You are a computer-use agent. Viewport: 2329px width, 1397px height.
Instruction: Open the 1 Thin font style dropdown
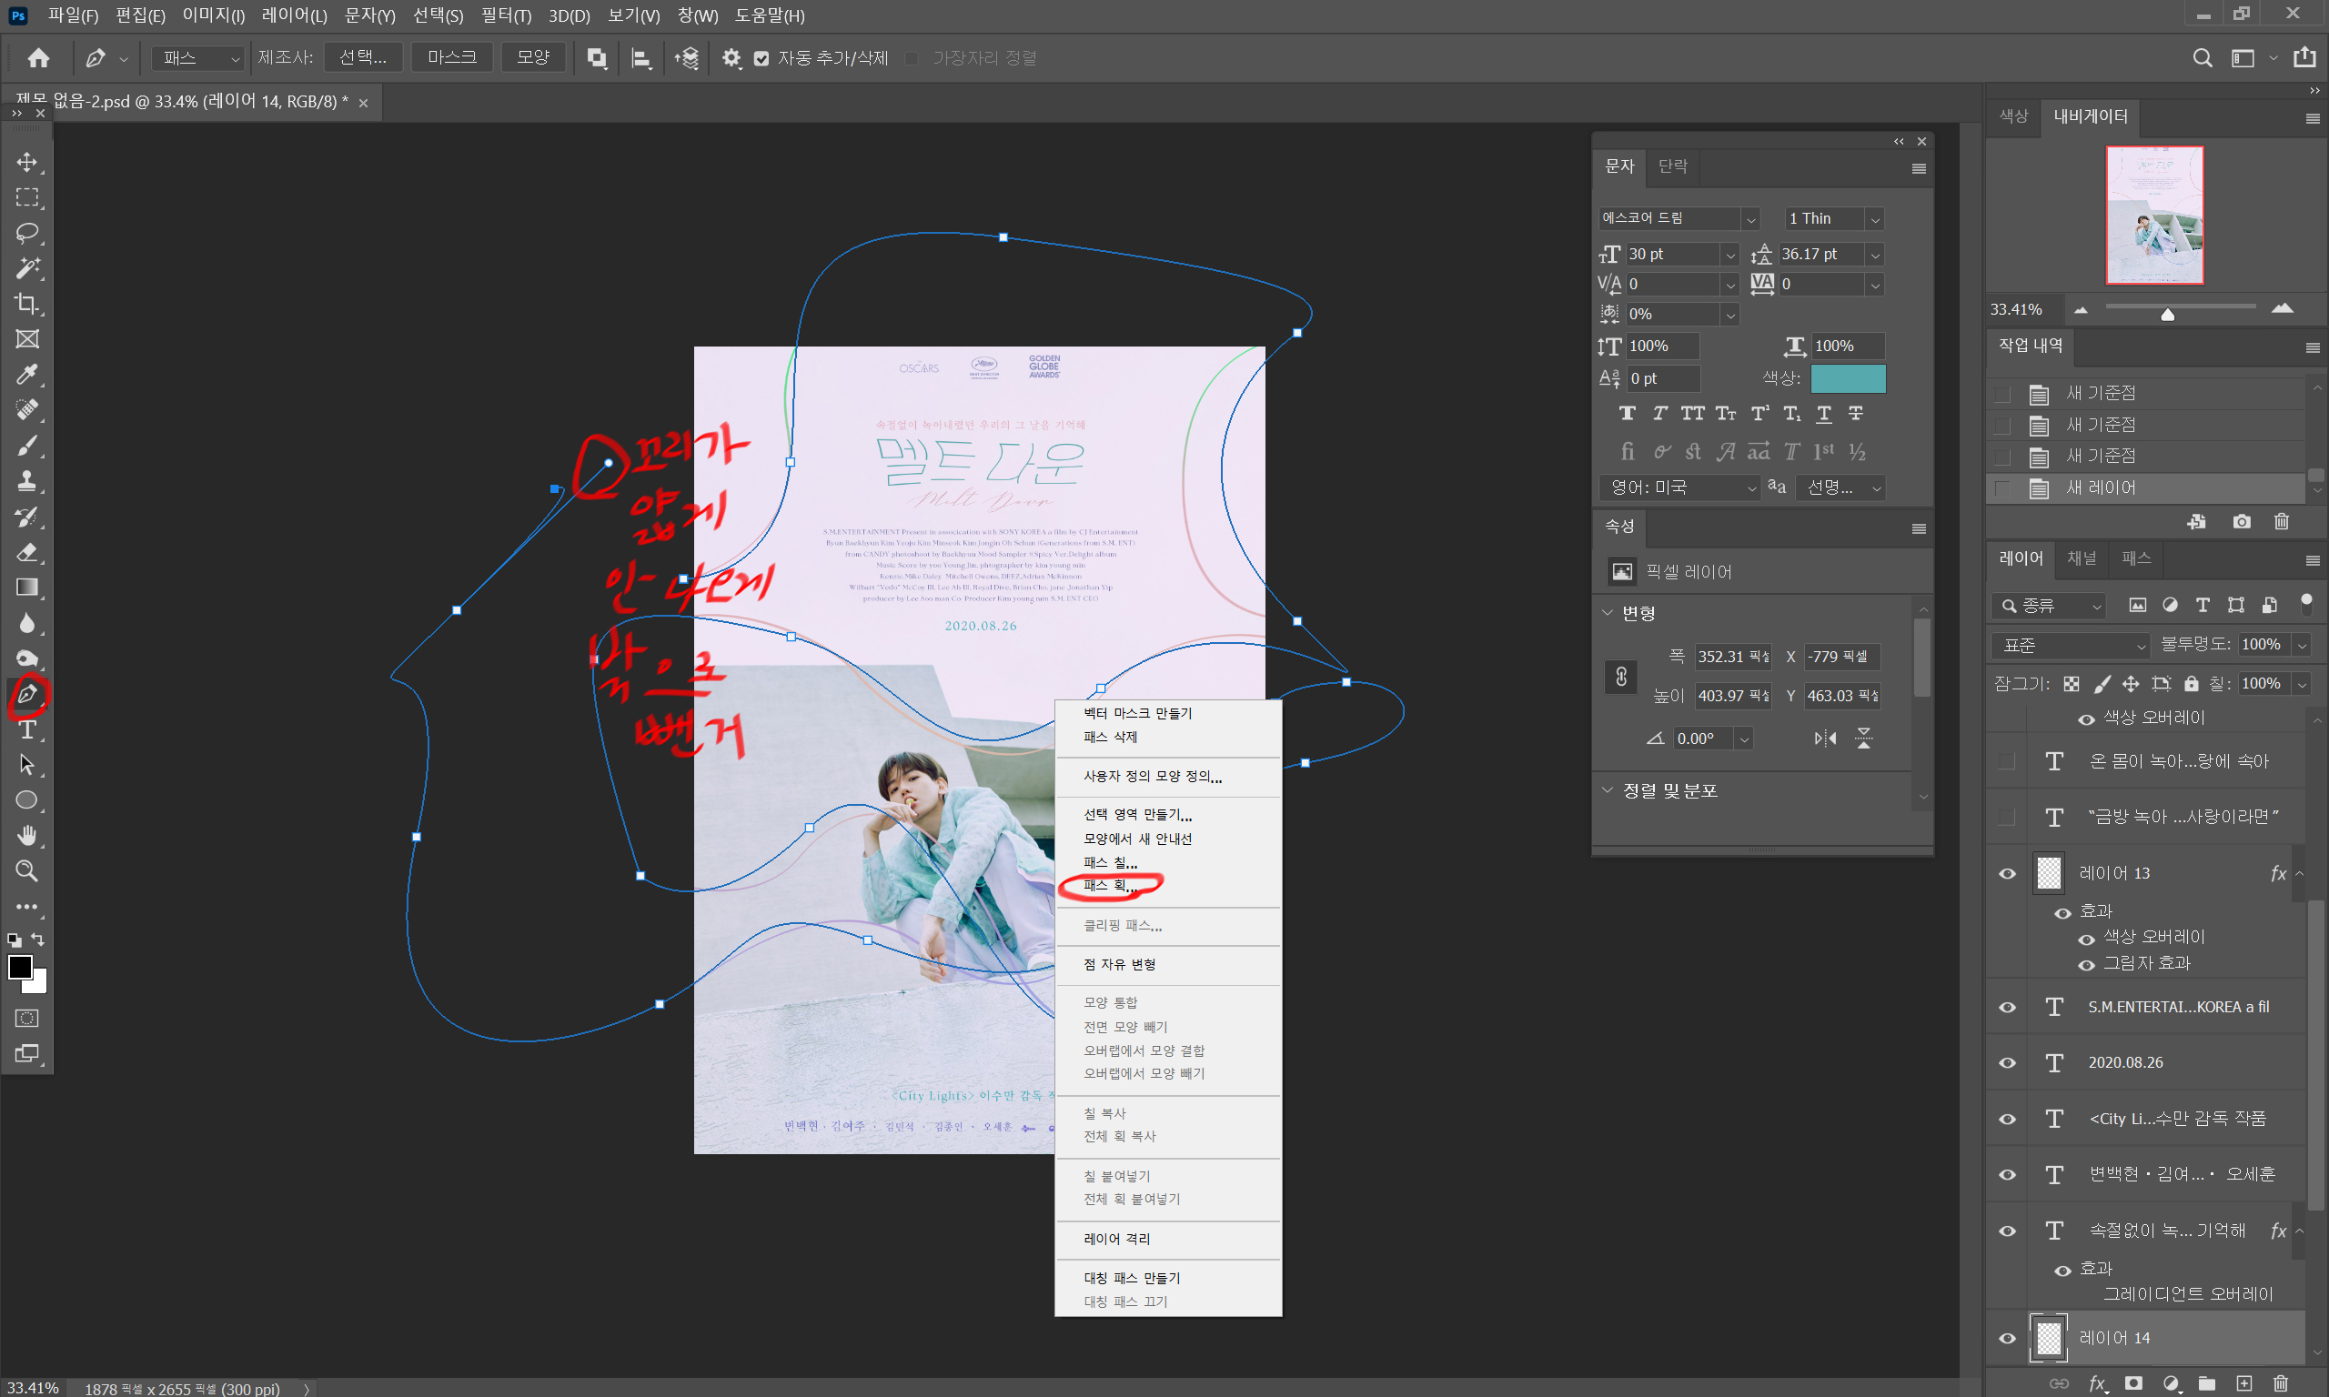click(x=1874, y=219)
